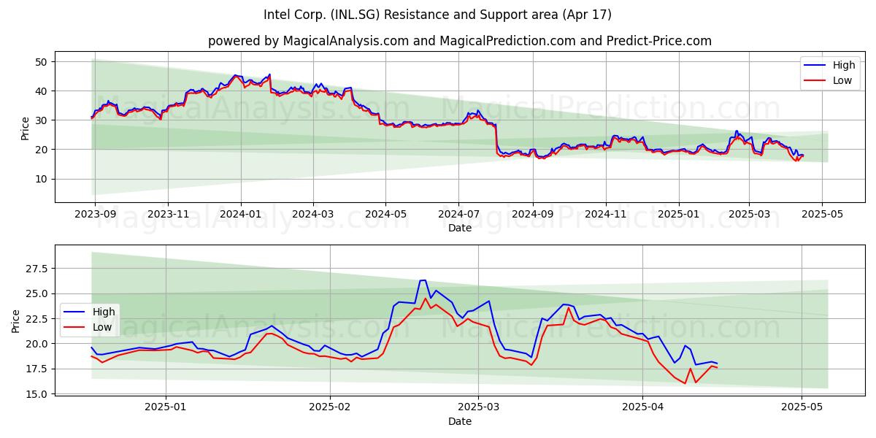This screenshot has width=876, height=438.
Task: Click the '30' y-axis label in top chart
Action: [42, 120]
